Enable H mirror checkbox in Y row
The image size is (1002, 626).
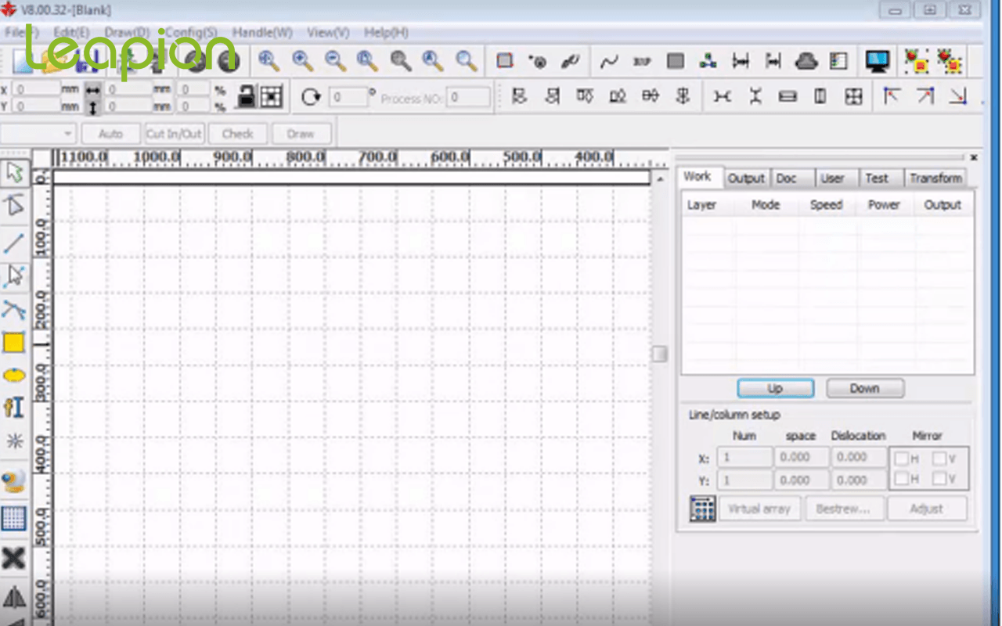tap(901, 479)
